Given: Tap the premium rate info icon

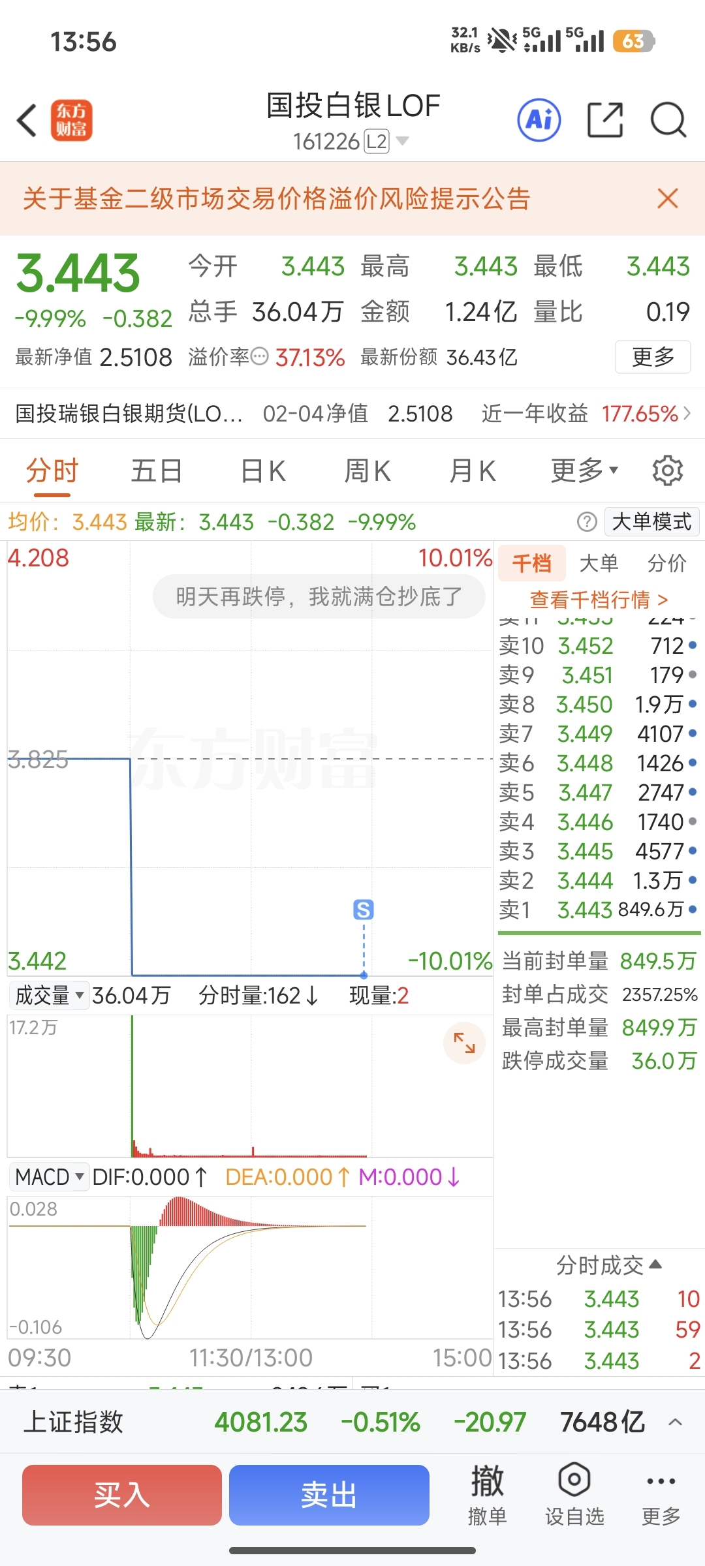Looking at the screenshot, I should [260, 357].
